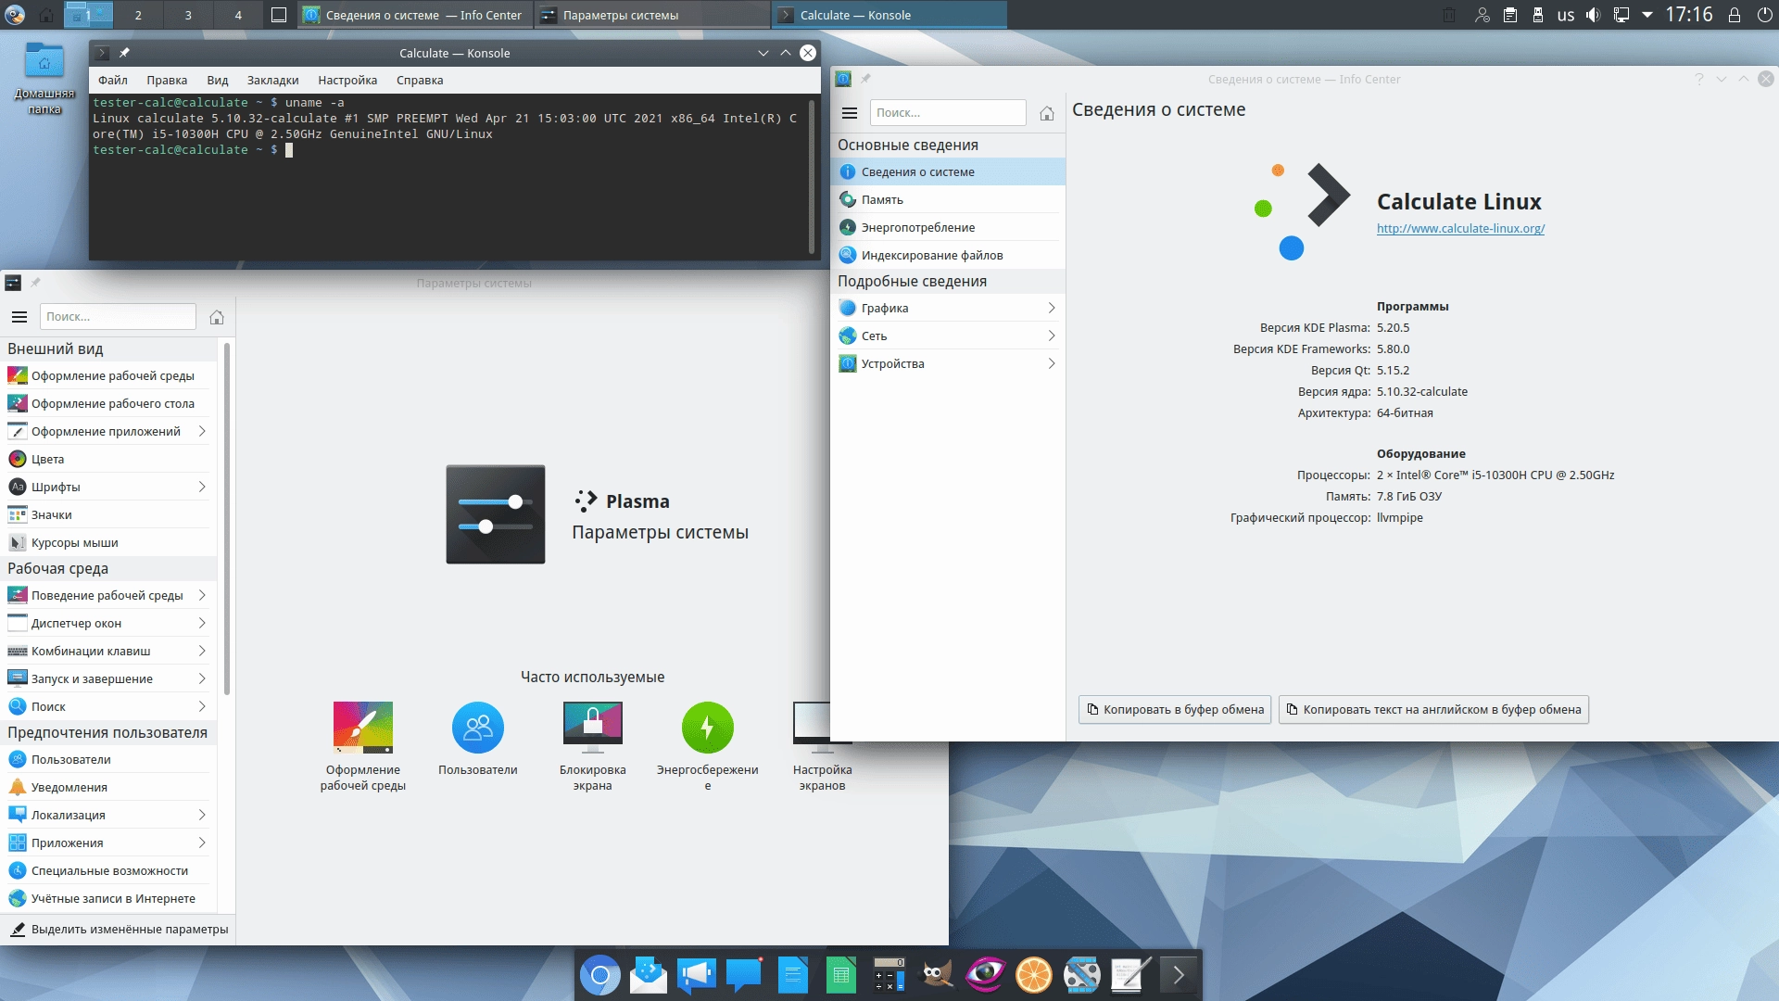Switch to System Settings taskbar entry
The height and width of the screenshot is (1001, 1779).
(652, 15)
